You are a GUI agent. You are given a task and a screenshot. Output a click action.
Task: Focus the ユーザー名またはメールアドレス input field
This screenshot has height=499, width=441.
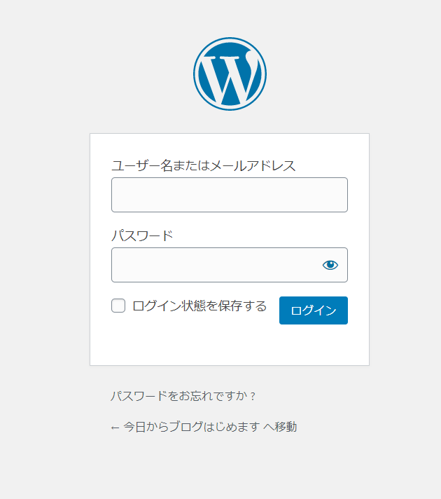[x=230, y=195]
